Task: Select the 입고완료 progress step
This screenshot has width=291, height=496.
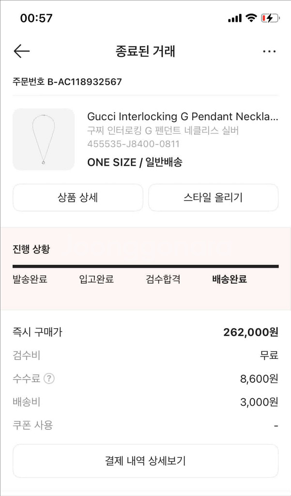Action: (x=96, y=279)
